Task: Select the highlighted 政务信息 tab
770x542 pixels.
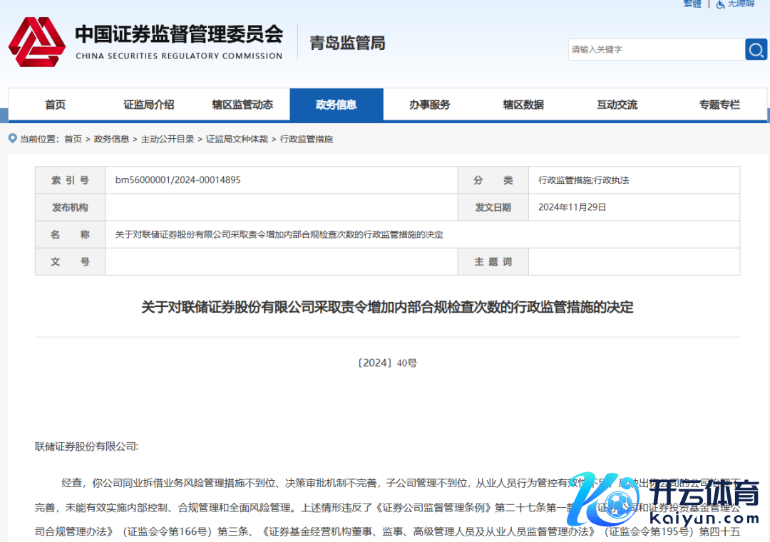Action: [337, 105]
